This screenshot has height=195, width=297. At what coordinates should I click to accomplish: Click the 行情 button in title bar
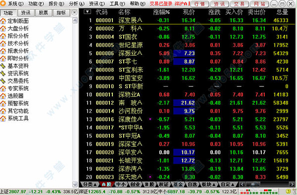pyautogui.click(x=199, y=4)
